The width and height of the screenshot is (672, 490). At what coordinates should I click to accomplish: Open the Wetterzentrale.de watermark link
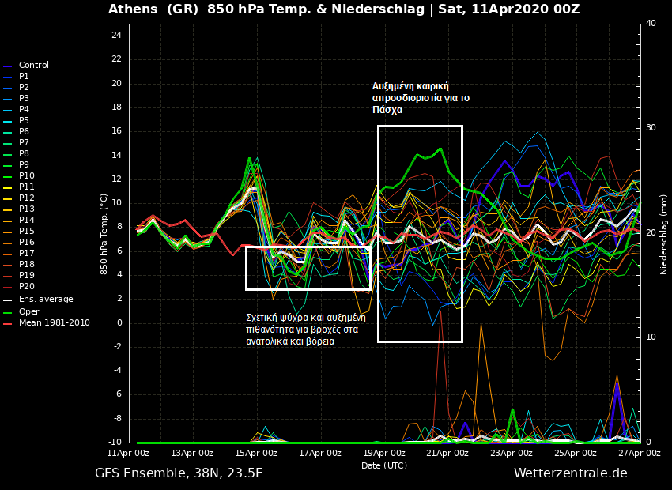click(x=570, y=473)
